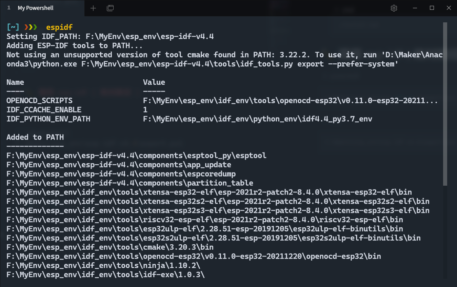Screen dimensions: 457x287
Task: Click the espidf command text
Action: coord(59,27)
